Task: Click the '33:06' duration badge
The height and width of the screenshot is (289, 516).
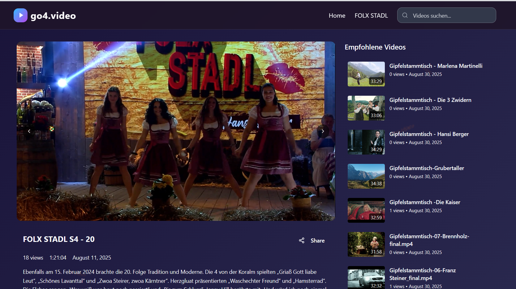Action: coord(376,116)
